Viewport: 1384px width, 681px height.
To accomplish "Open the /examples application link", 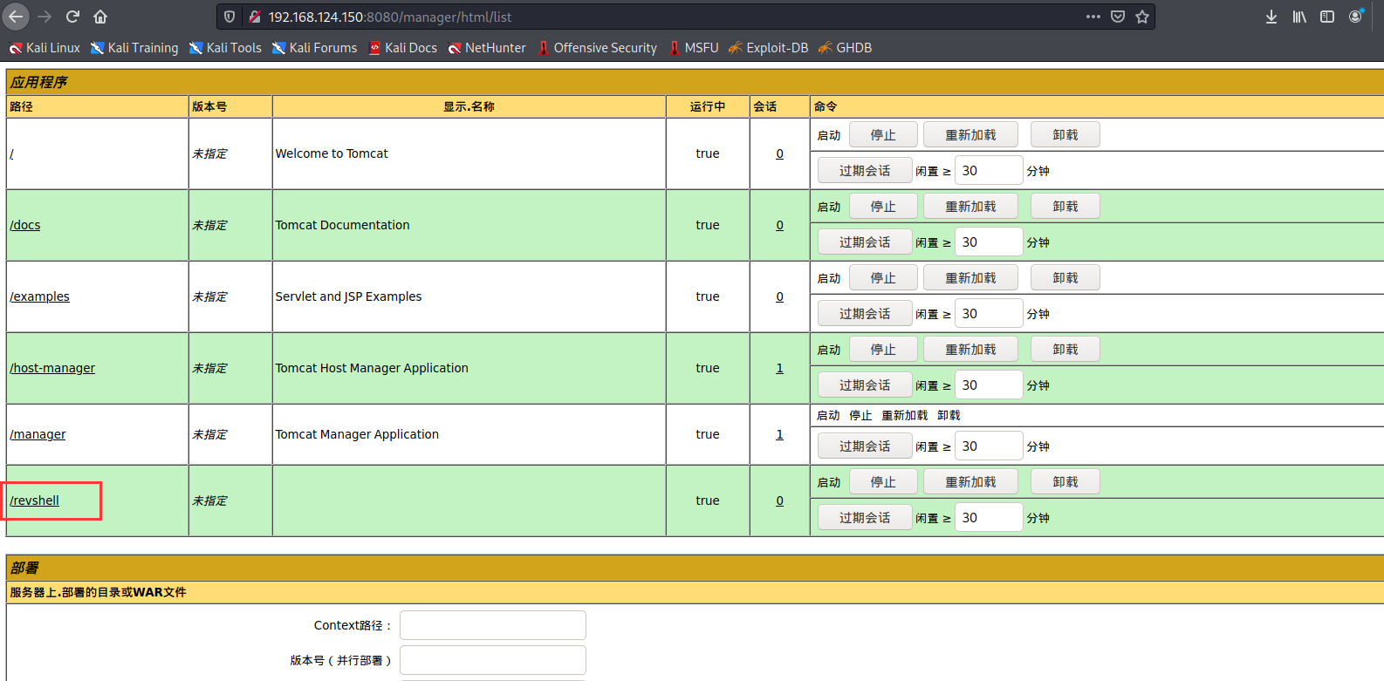I will point(39,296).
